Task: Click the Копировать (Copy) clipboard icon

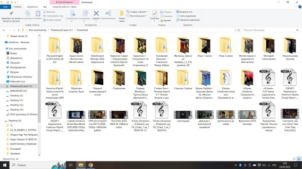Action: click(27, 14)
